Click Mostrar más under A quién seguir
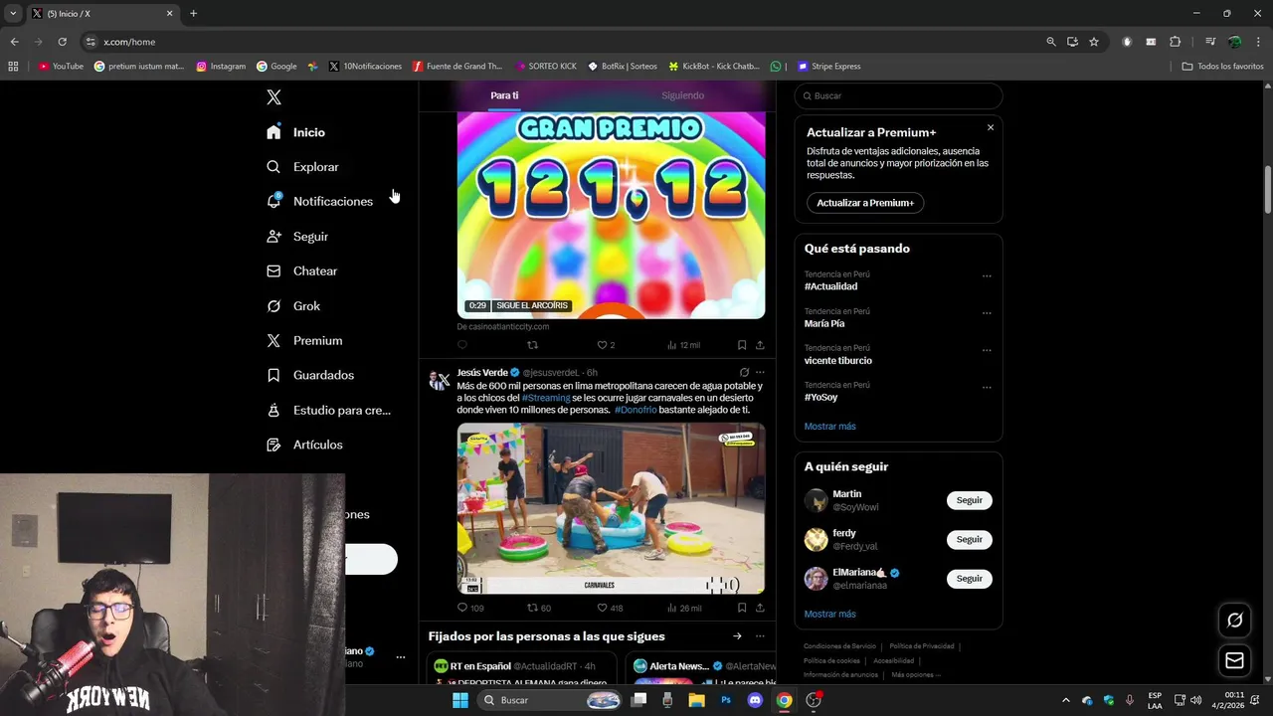The height and width of the screenshot is (716, 1273). pyautogui.click(x=829, y=615)
